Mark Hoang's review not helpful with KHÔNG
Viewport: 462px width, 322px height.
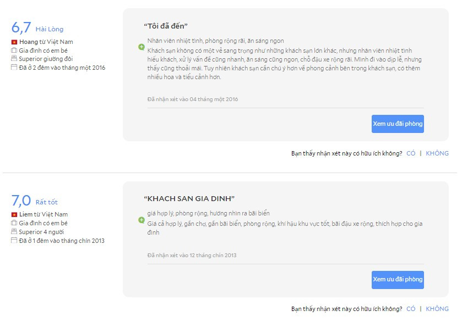(x=437, y=153)
